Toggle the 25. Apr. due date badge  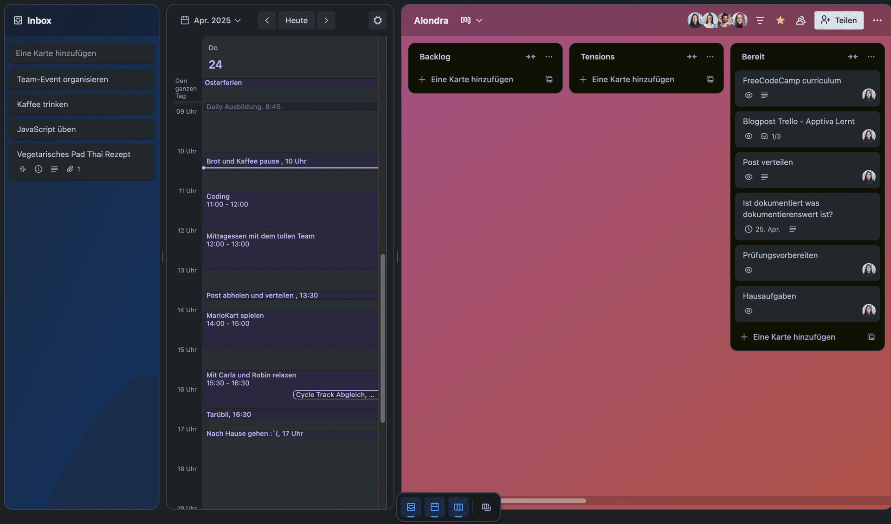[762, 229]
